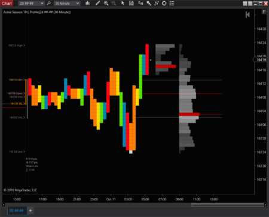Select the arrow cursor pointer tool
The image size is (269, 217).
[123, 3]
